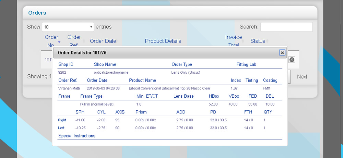Close the Order Details dialog
Viewport: 343px width, 158px height.
282,52
